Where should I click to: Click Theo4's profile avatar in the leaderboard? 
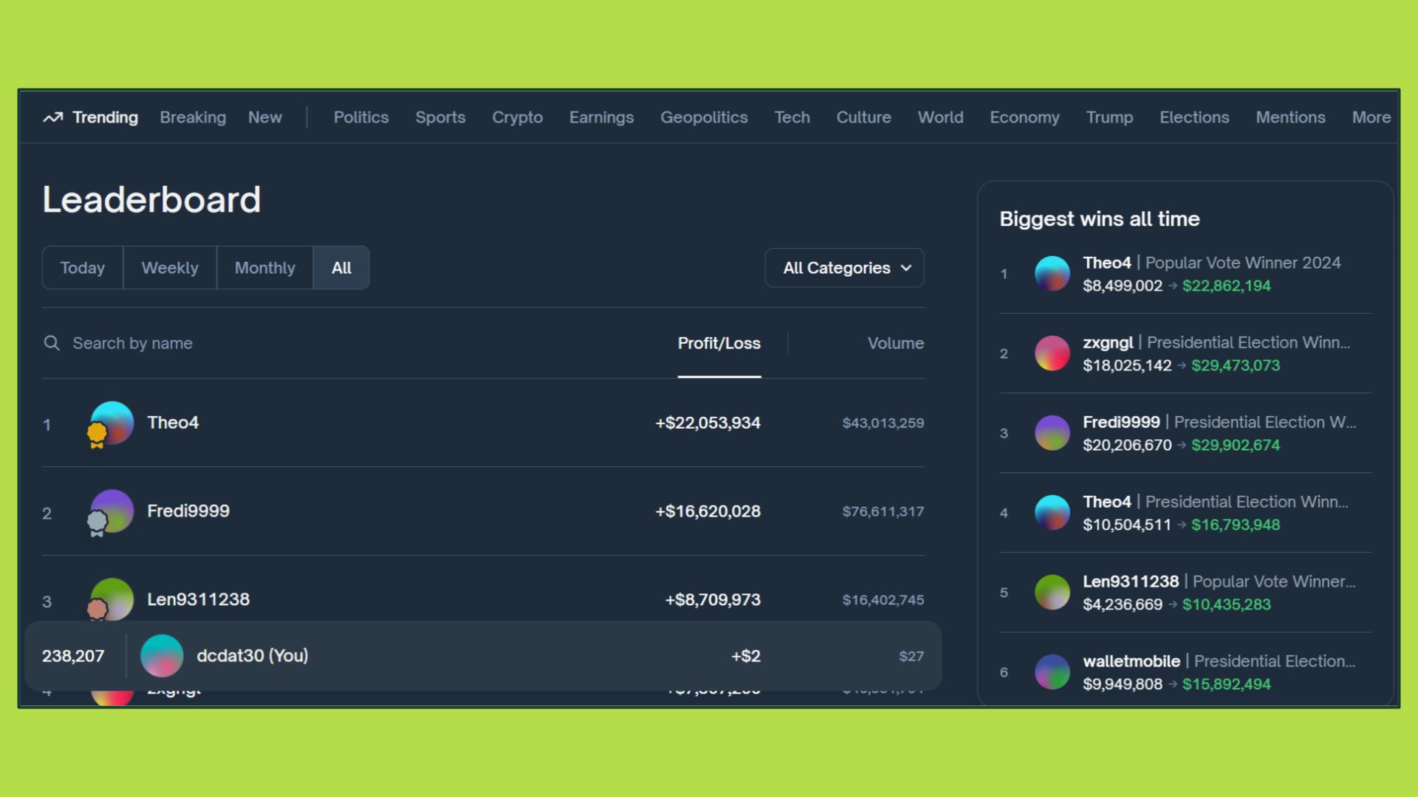111,422
